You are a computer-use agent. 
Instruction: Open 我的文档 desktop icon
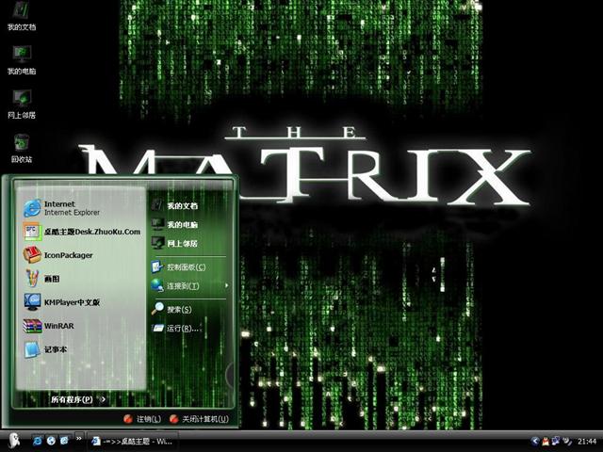click(21, 16)
